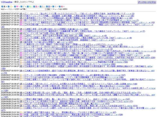This screenshot has width=157, height=117.
Task: Toggle the 速+ board filter checkbox
Action: click(2, 7)
